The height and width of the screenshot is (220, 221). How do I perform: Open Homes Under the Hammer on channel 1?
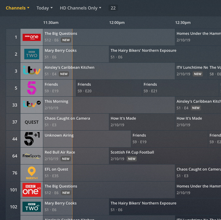click(198, 37)
